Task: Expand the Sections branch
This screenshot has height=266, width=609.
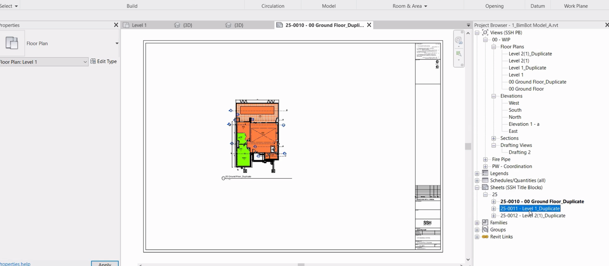Action: point(494,138)
